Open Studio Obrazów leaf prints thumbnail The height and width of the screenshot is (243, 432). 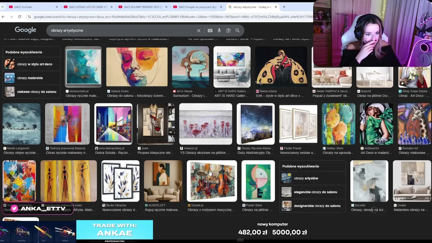(120, 181)
